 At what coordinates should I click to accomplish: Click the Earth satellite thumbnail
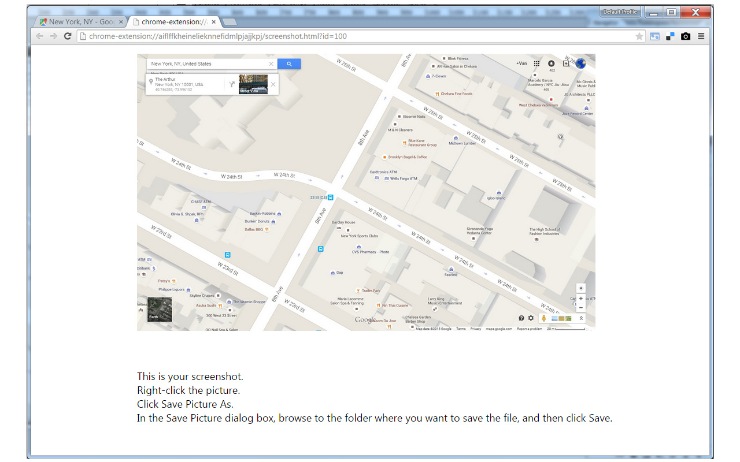(x=160, y=309)
